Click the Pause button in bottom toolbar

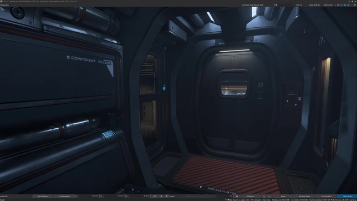coord(283,196)
